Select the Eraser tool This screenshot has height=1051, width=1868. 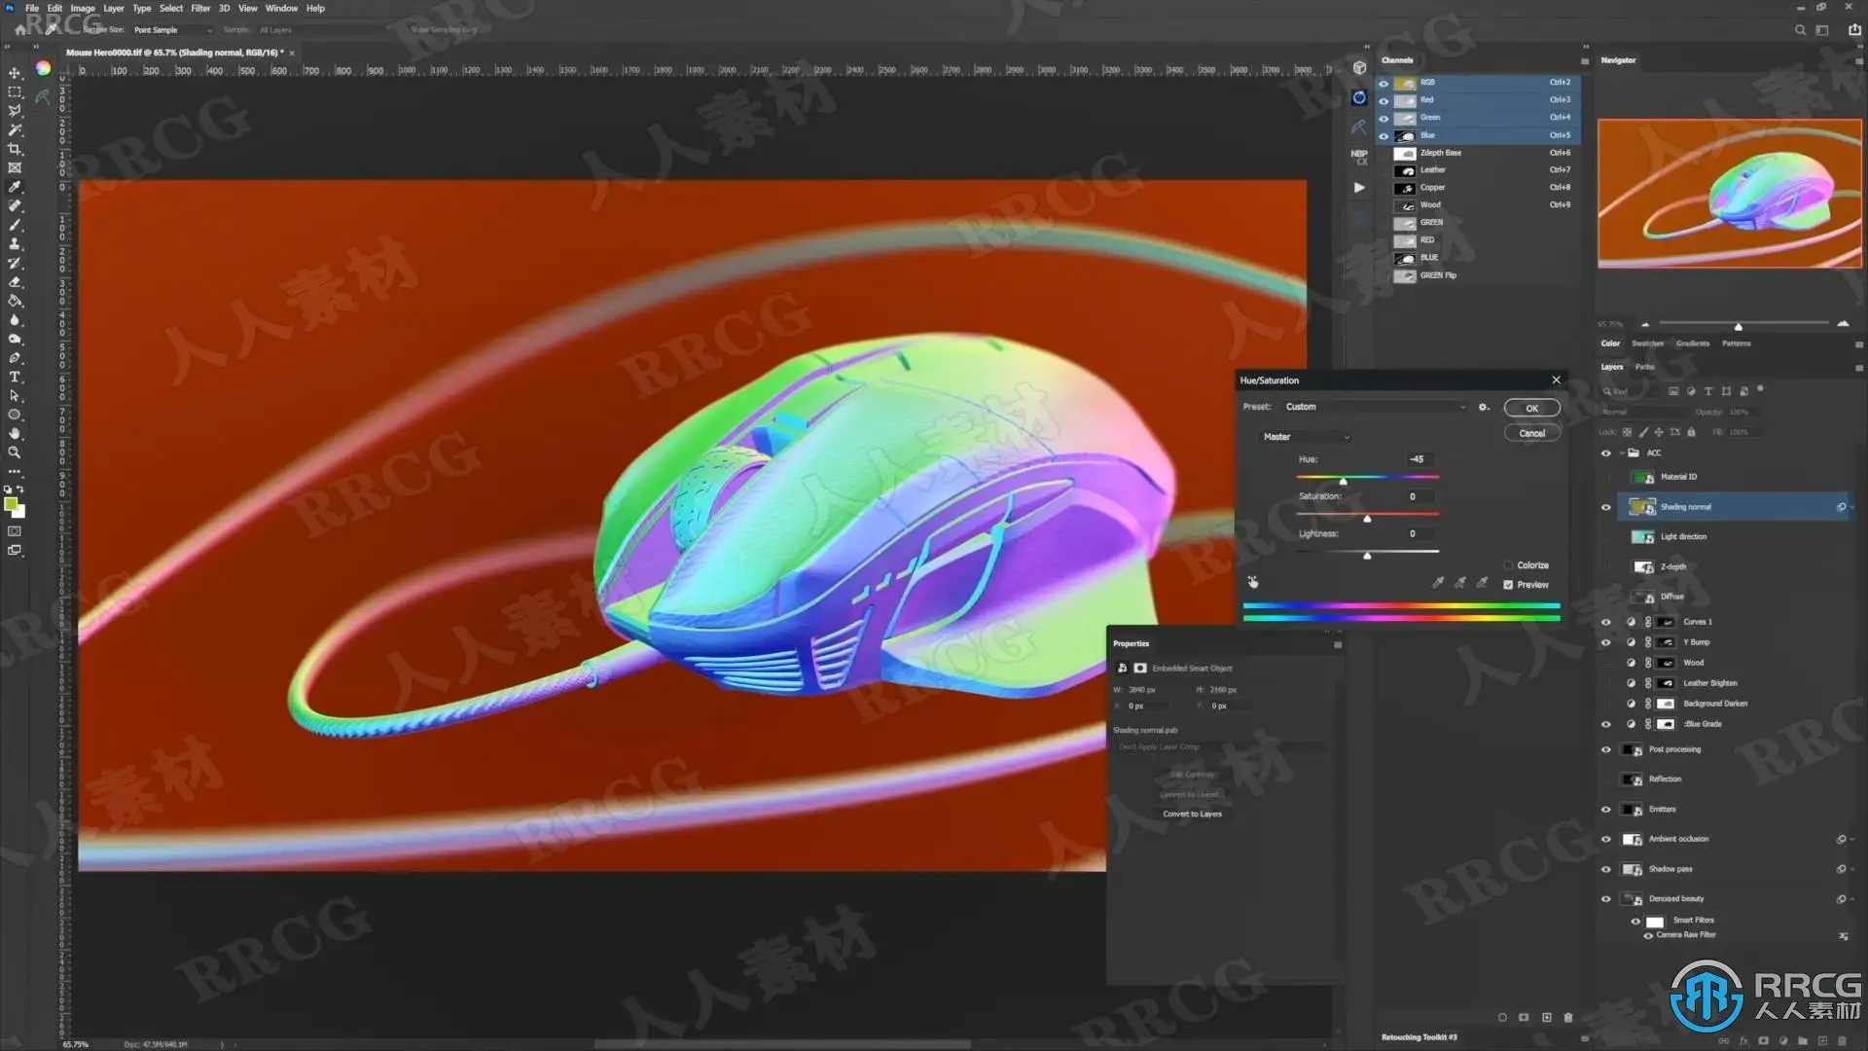[x=15, y=282]
